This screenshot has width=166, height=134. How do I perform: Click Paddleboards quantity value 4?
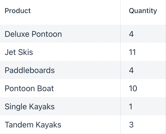131,70
